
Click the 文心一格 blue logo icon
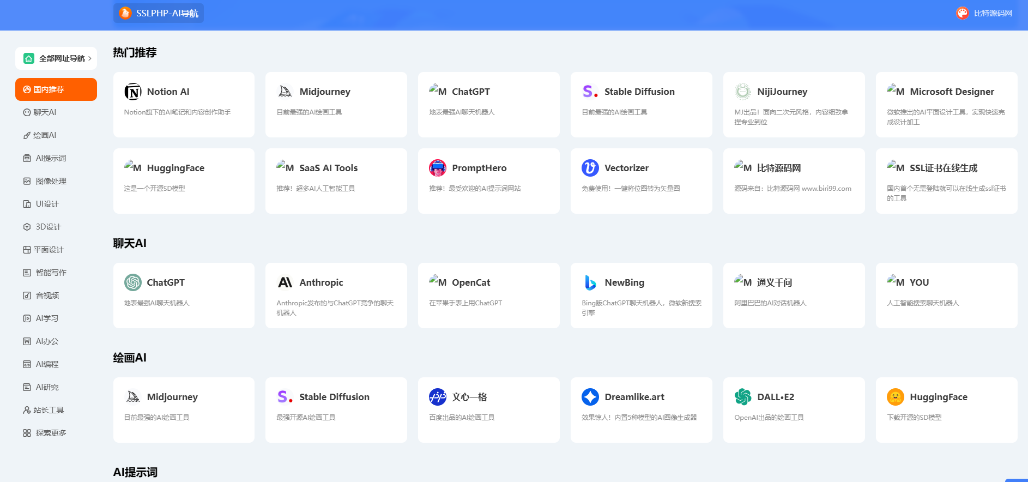click(x=438, y=397)
